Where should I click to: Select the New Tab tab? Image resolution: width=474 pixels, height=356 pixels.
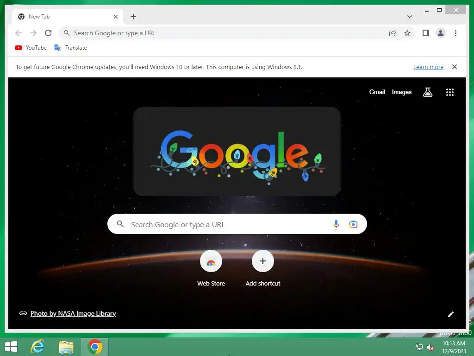[68, 17]
